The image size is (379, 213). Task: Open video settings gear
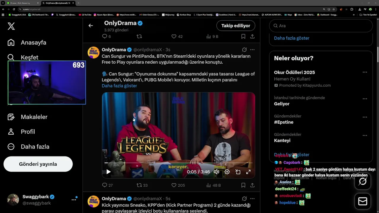tap(227, 172)
